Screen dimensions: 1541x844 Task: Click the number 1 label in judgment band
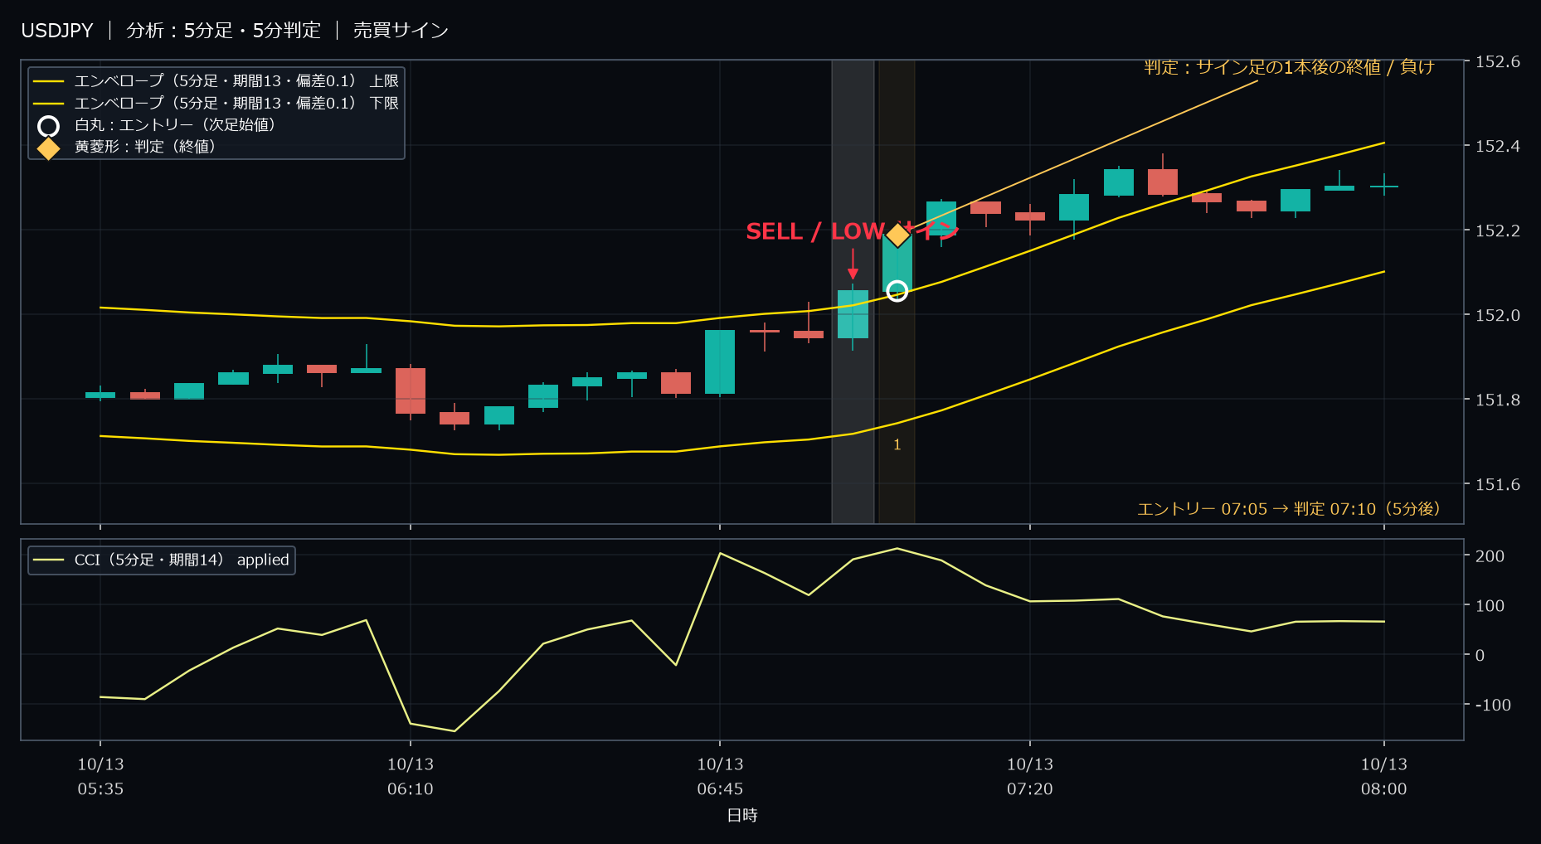(897, 445)
